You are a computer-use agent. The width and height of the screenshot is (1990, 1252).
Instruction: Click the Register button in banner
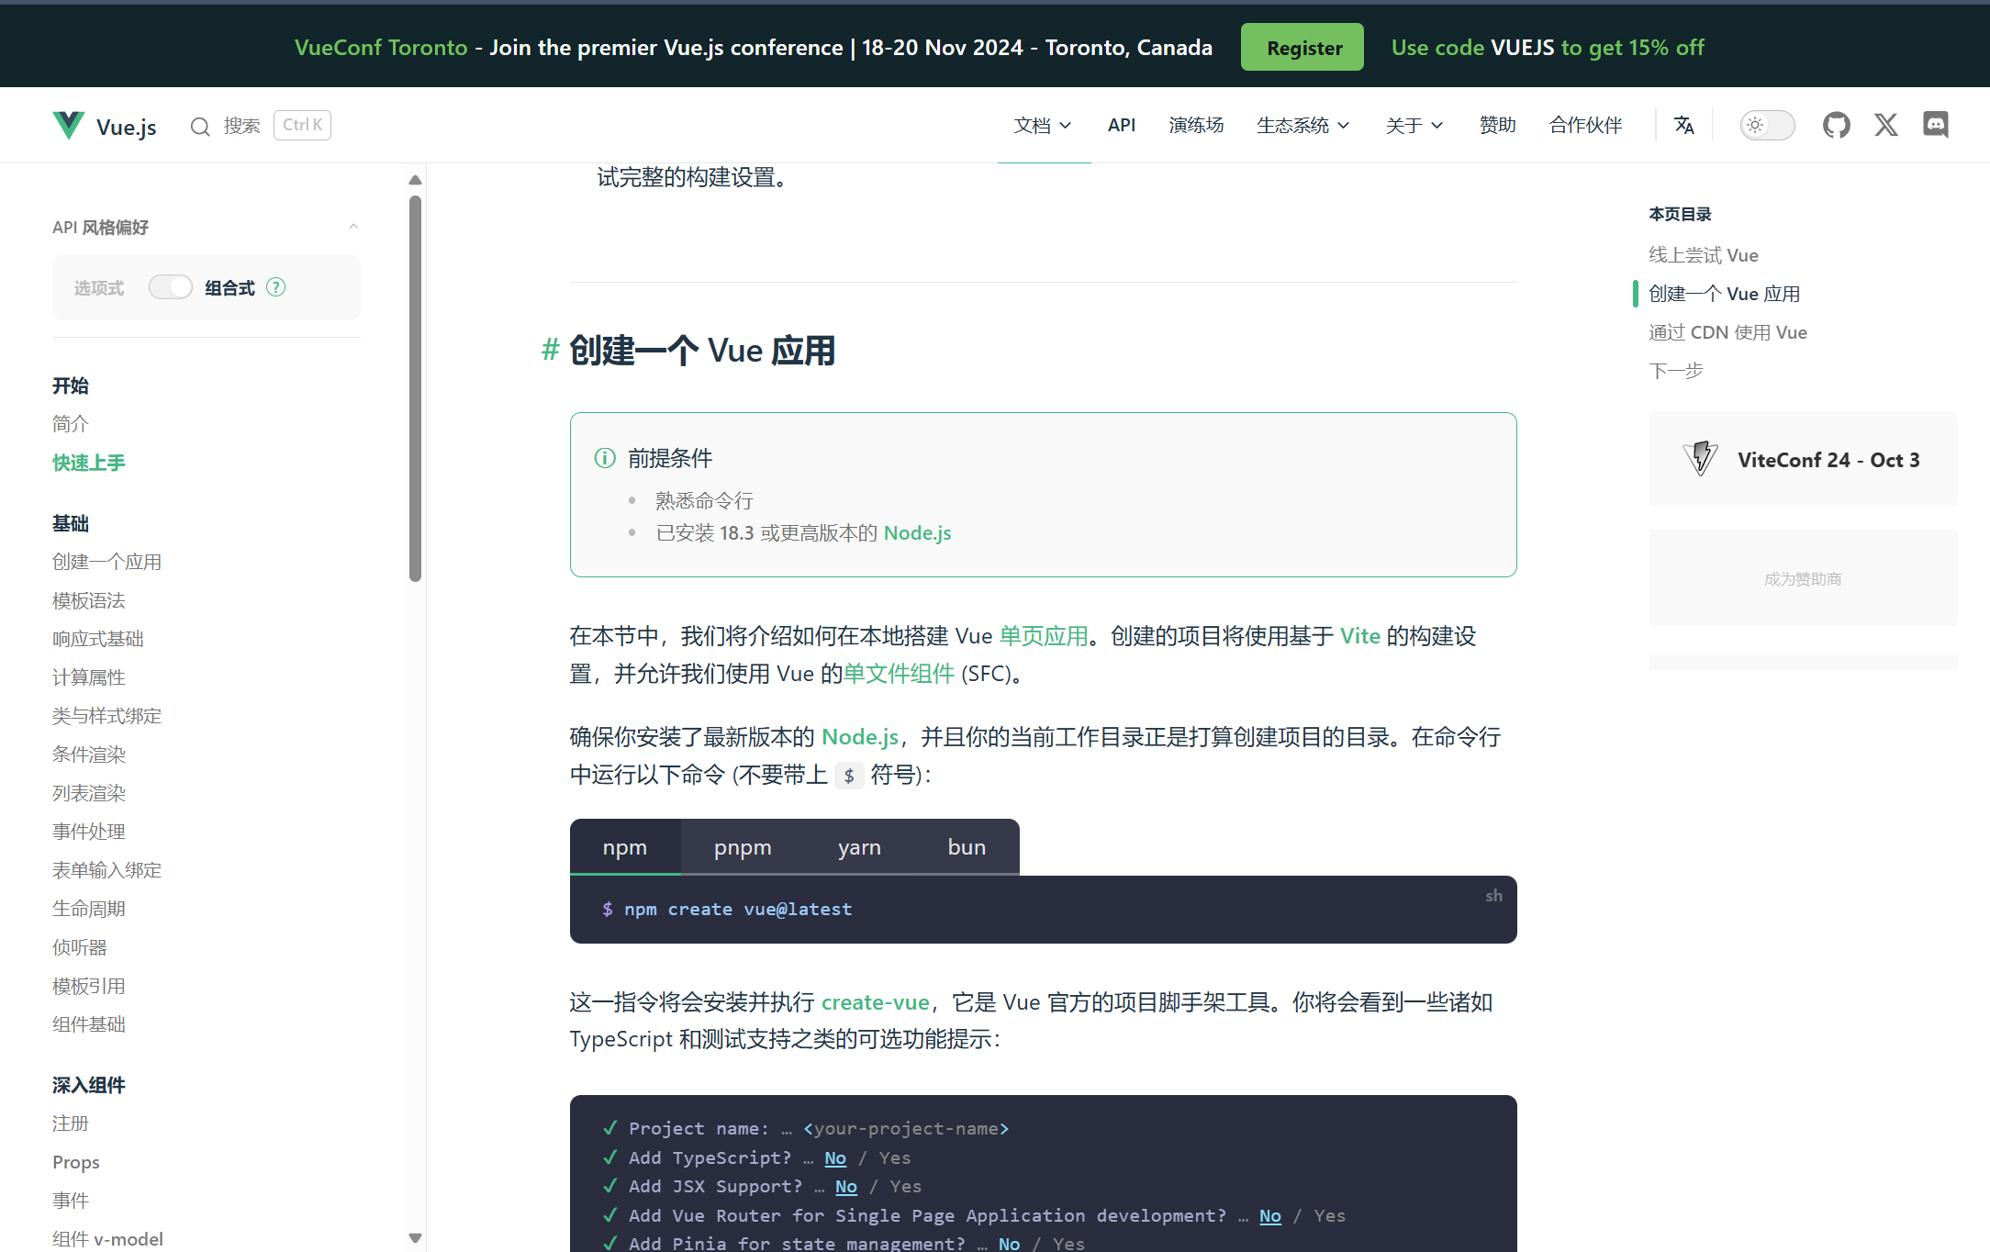tap(1302, 48)
